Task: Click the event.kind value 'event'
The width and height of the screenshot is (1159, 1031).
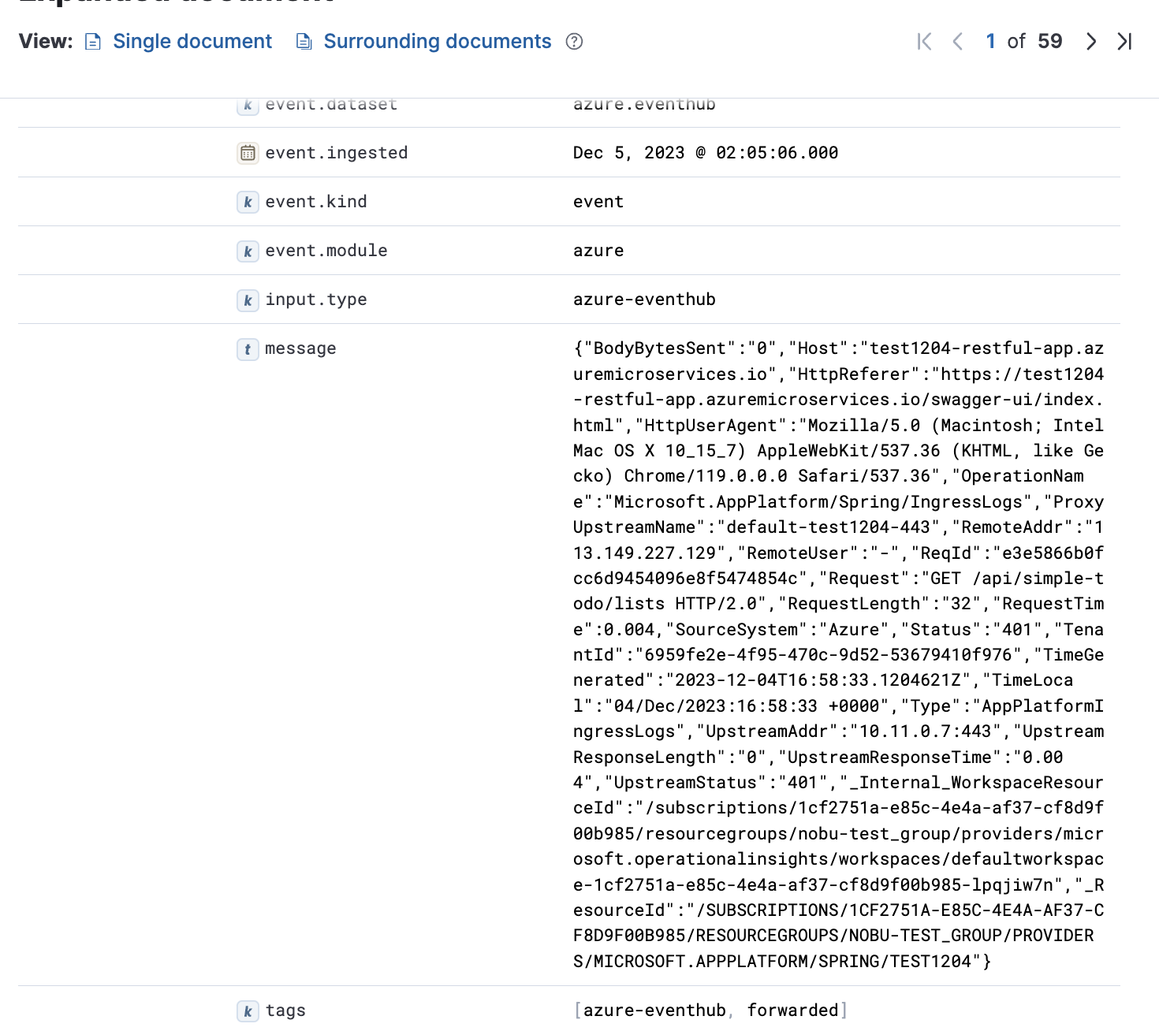Action: point(598,202)
